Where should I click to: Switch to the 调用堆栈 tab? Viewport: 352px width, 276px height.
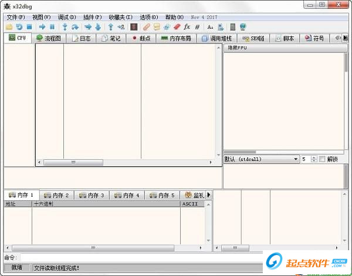[216, 38]
